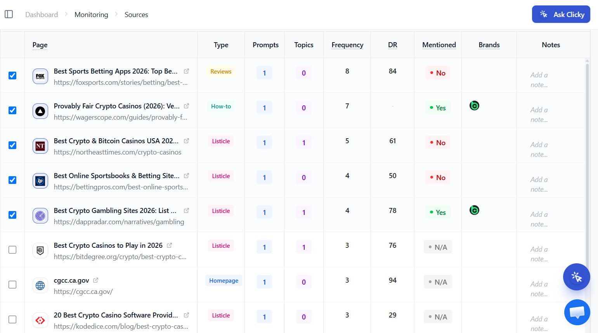Click the wagerscope favicon
The height and width of the screenshot is (333, 598).
click(40, 111)
